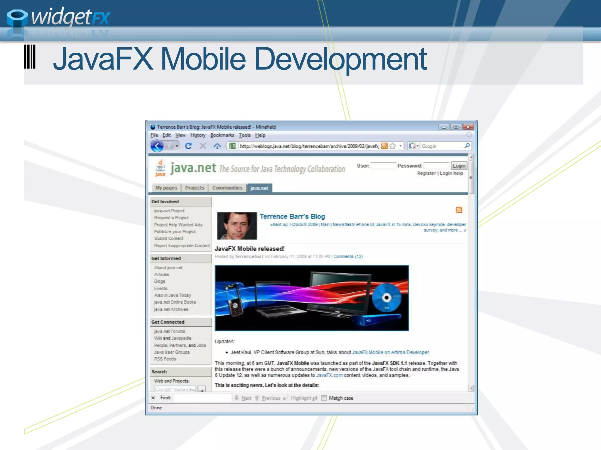601x450 pixels.
Task: Open the Comments (12) link
Action: click(x=348, y=256)
